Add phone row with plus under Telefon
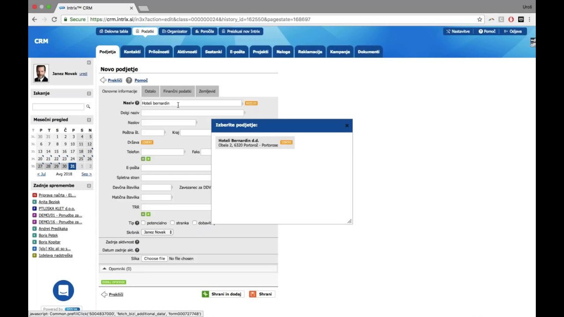Viewport: 564px width, 317px height. pos(148,159)
